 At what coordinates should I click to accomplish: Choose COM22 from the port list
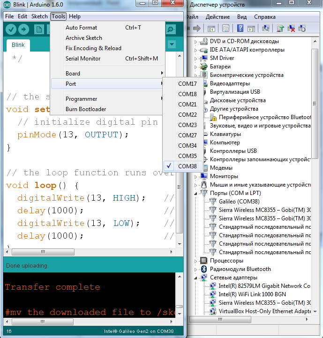[183, 115]
